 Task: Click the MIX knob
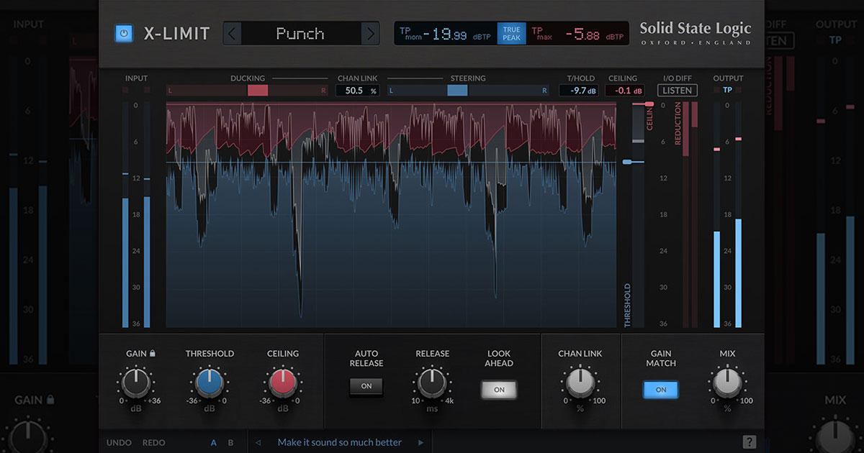(x=727, y=383)
